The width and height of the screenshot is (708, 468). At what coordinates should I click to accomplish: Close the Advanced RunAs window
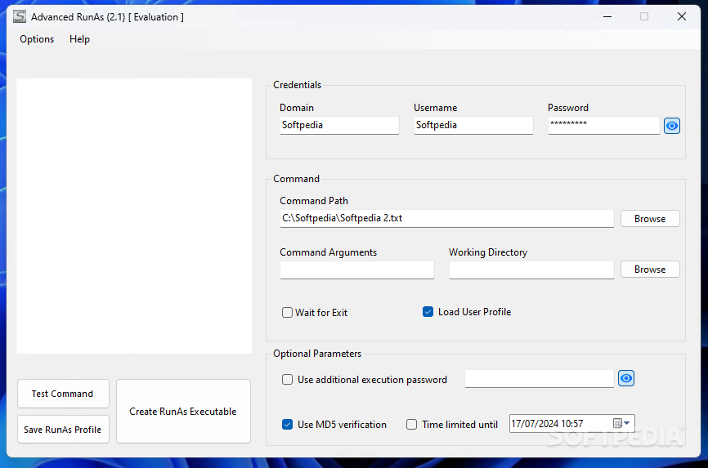(x=681, y=16)
